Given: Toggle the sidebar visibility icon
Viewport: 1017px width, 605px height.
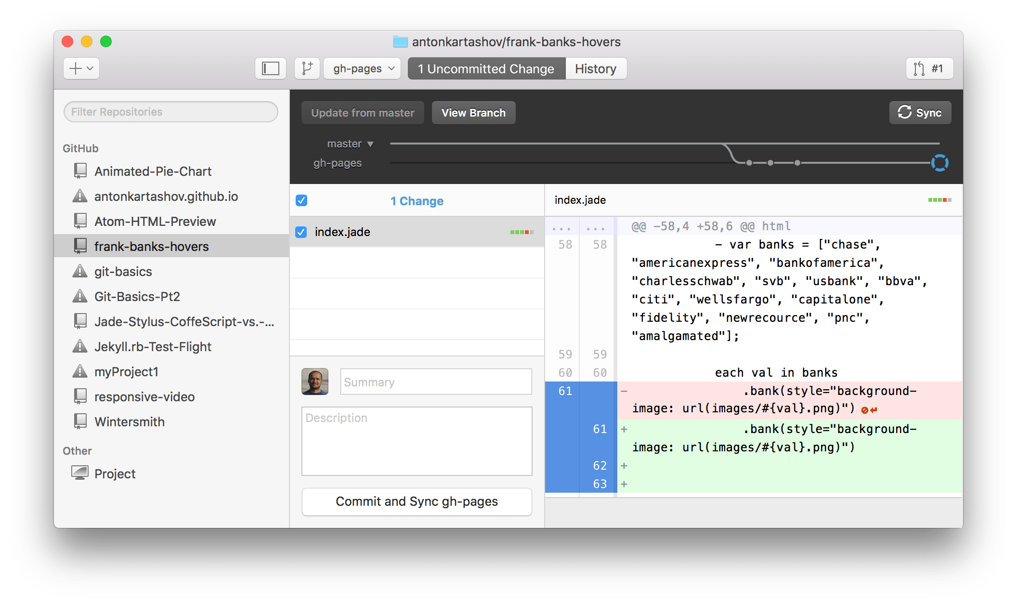Looking at the screenshot, I should [x=270, y=68].
